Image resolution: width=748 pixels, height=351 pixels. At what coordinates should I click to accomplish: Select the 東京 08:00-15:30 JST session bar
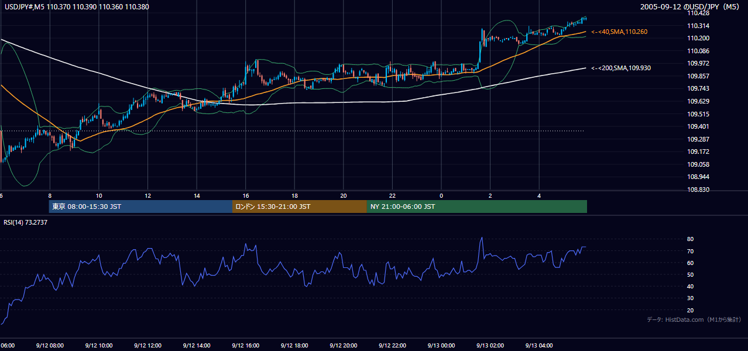(140, 207)
